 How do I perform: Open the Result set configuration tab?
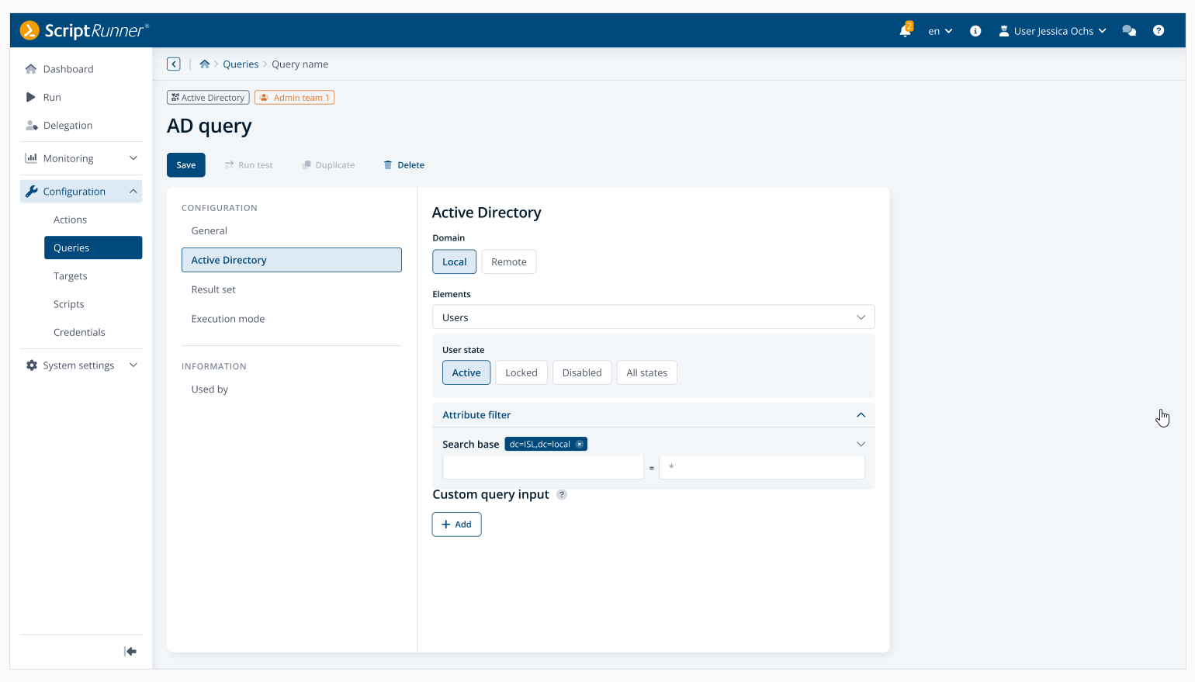pyautogui.click(x=213, y=289)
